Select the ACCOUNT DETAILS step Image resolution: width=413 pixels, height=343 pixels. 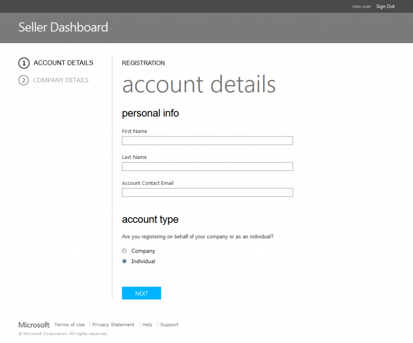[63, 63]
